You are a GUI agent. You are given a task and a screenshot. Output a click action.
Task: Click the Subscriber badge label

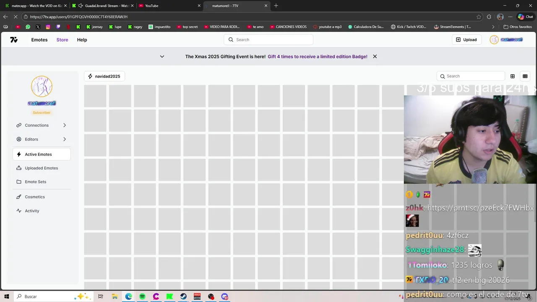42,112
